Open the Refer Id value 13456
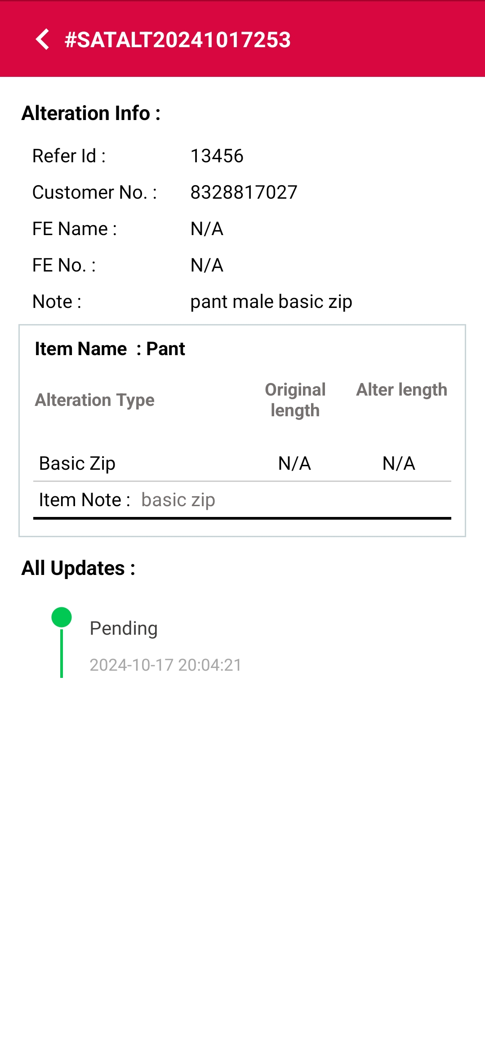The height and width of the screenshot is (1042, 485). [217, 156]
